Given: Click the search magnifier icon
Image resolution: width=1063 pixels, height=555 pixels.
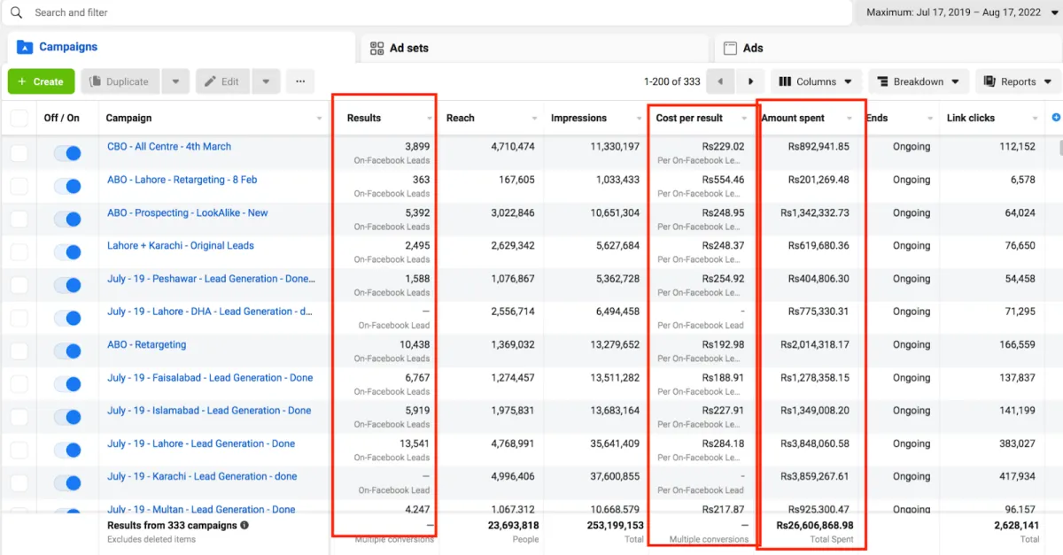Looking at the screenshot, I should (16, 13).
